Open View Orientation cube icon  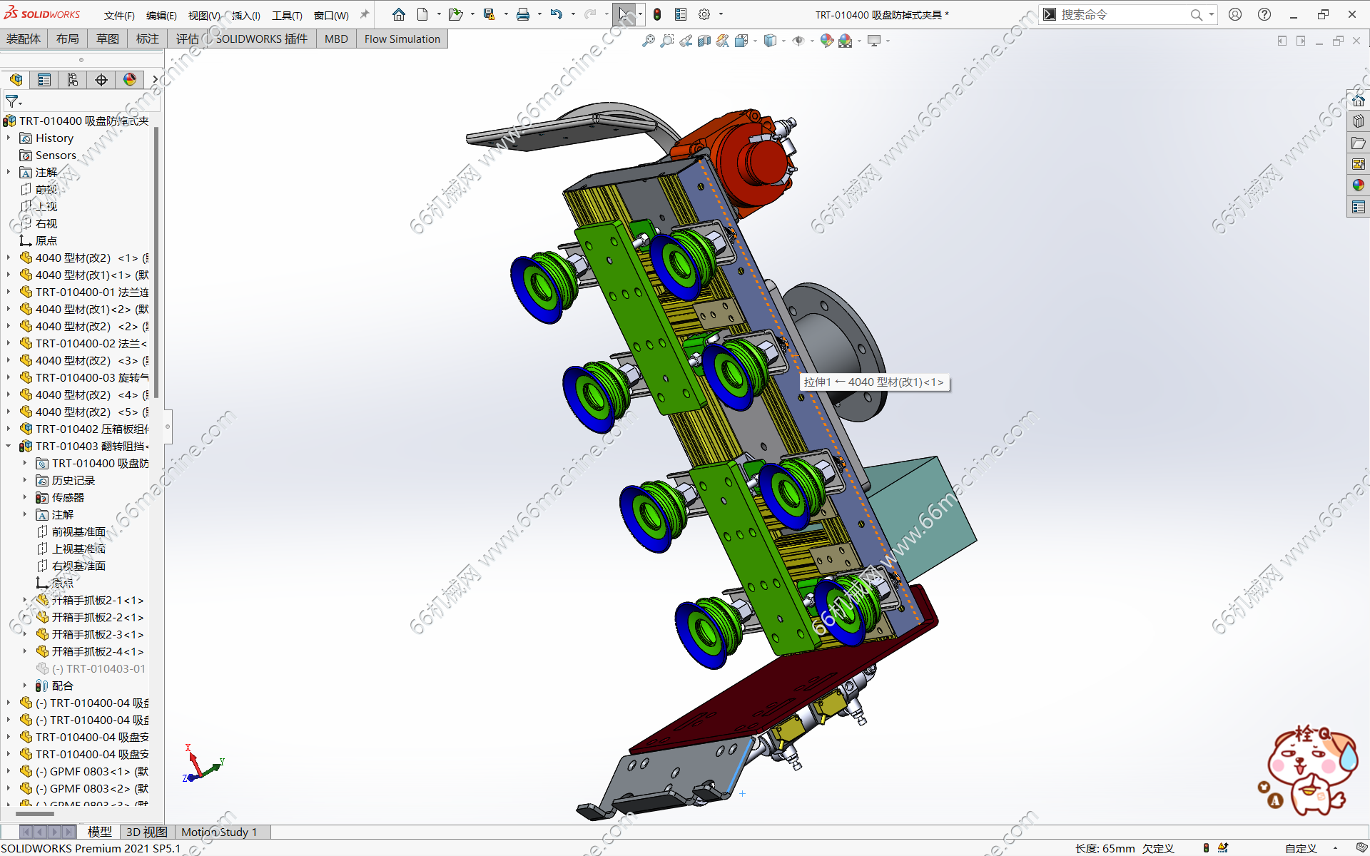741,41
